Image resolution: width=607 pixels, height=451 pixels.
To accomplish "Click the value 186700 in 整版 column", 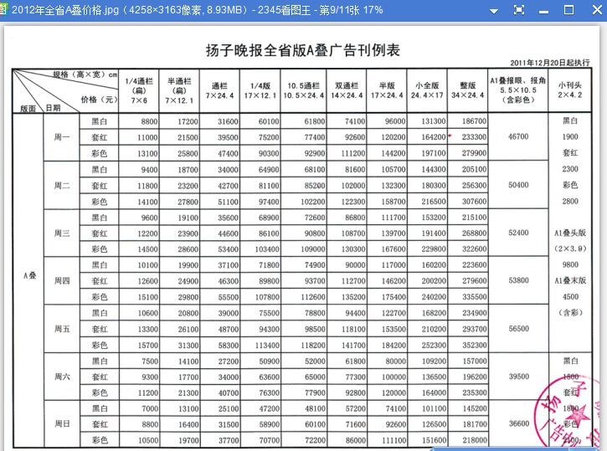I will pos(474,121).
